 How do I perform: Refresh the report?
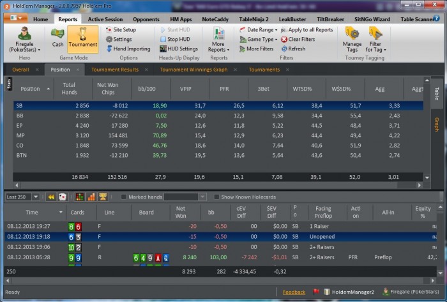pyautogui.click(x=293, y=49)
